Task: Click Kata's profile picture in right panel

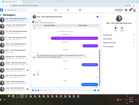Action: (119, 19)
